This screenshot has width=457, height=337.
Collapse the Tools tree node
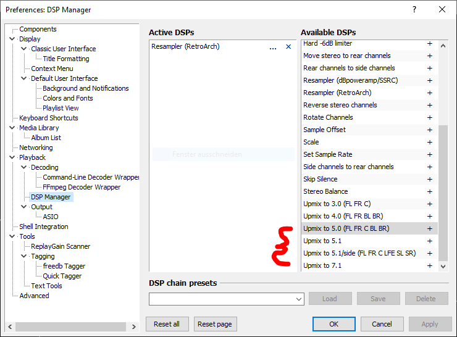pos(12,236)
